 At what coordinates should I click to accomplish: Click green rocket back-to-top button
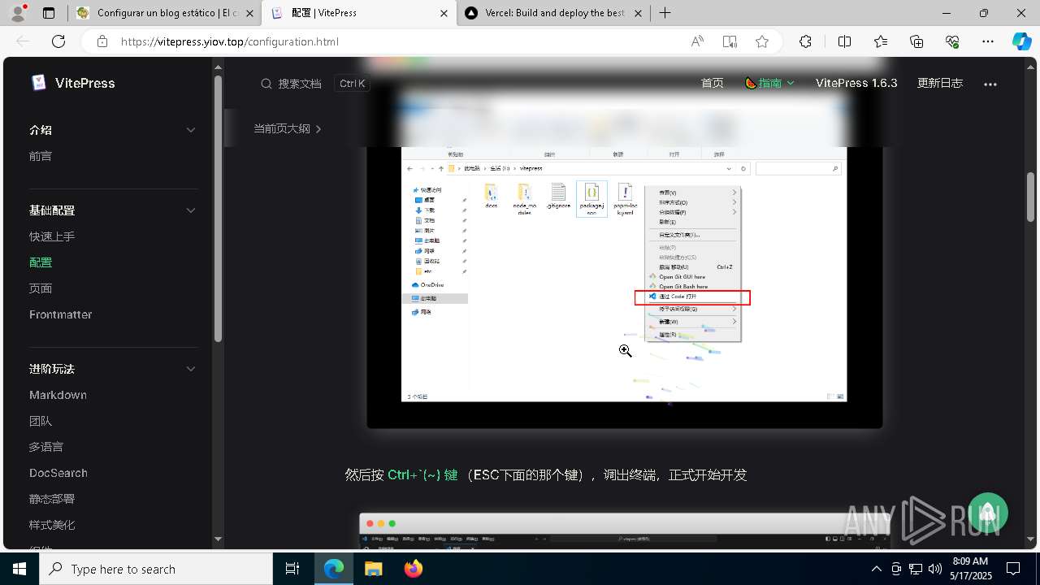pos(988,513)
